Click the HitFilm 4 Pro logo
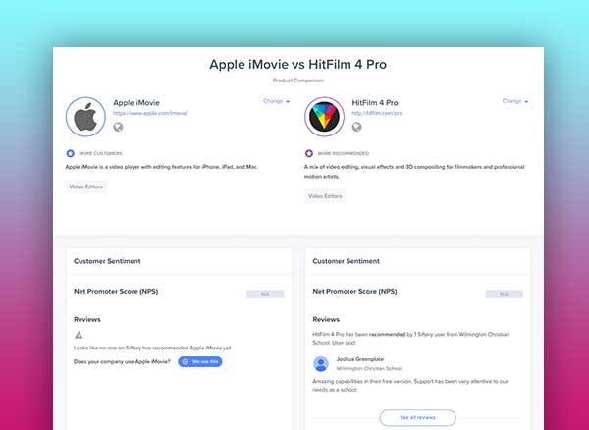The height and width of the screenshot is (430, 589). click(x=324, y=117)
